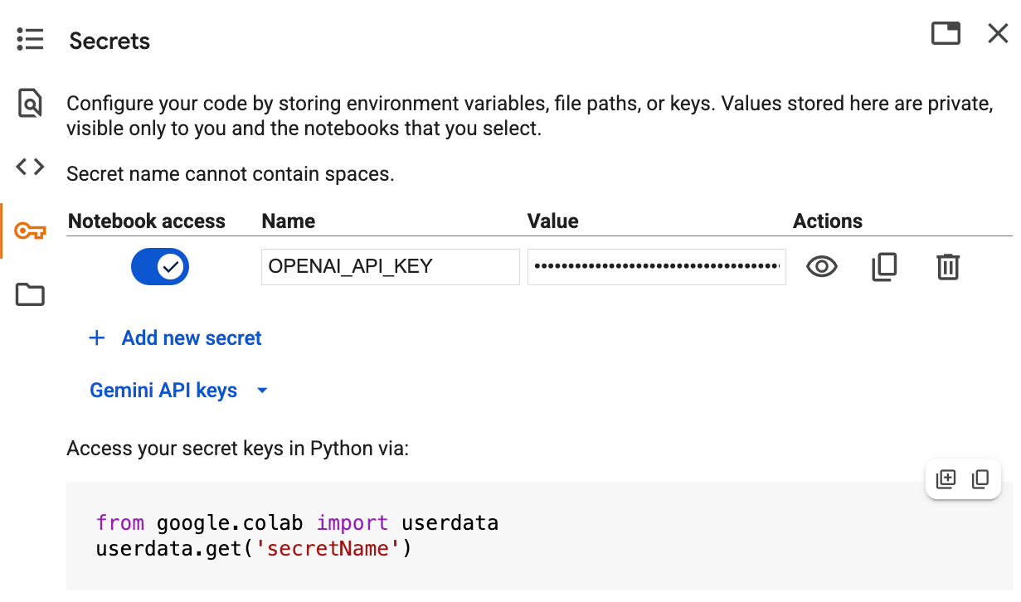Copy the userdata code snippet

coord(980,479)
